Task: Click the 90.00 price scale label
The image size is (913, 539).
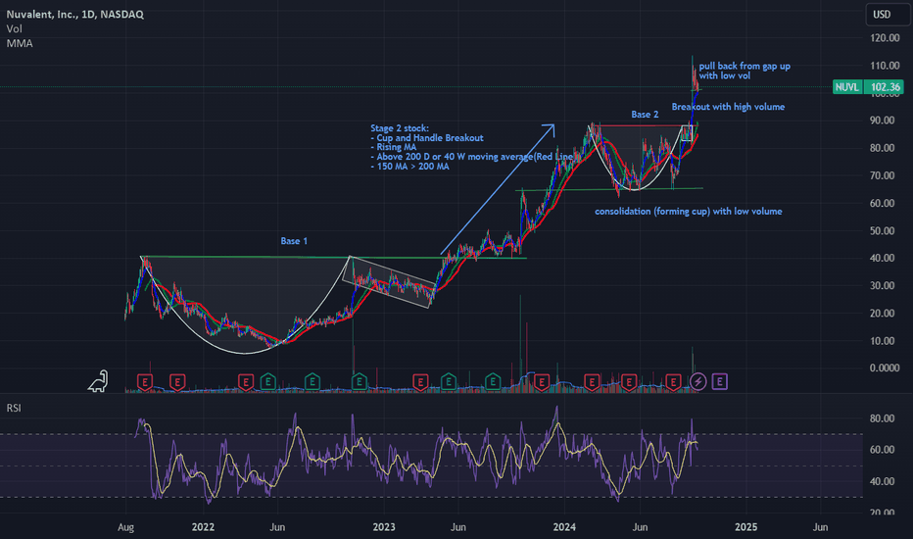Action: (882, 120)
